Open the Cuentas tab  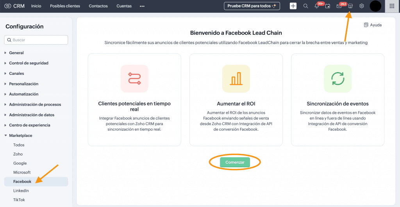click(124, 6)
